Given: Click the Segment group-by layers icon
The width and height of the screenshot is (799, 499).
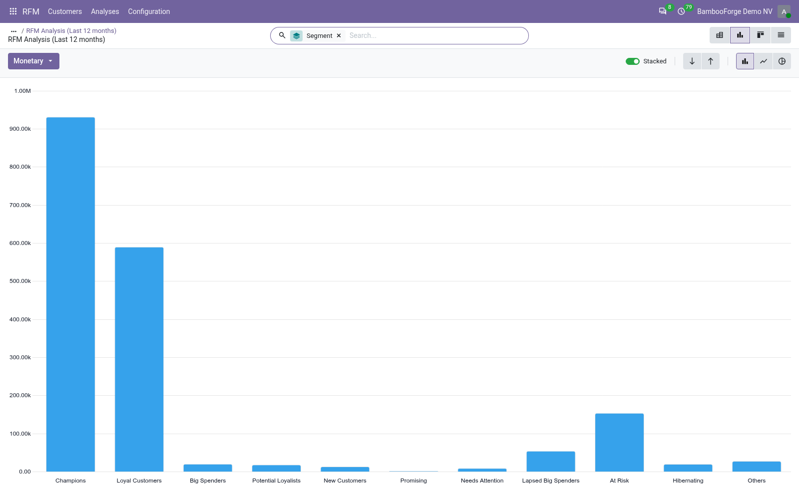Looking at the screenshot, I should [x=297, y=35].
